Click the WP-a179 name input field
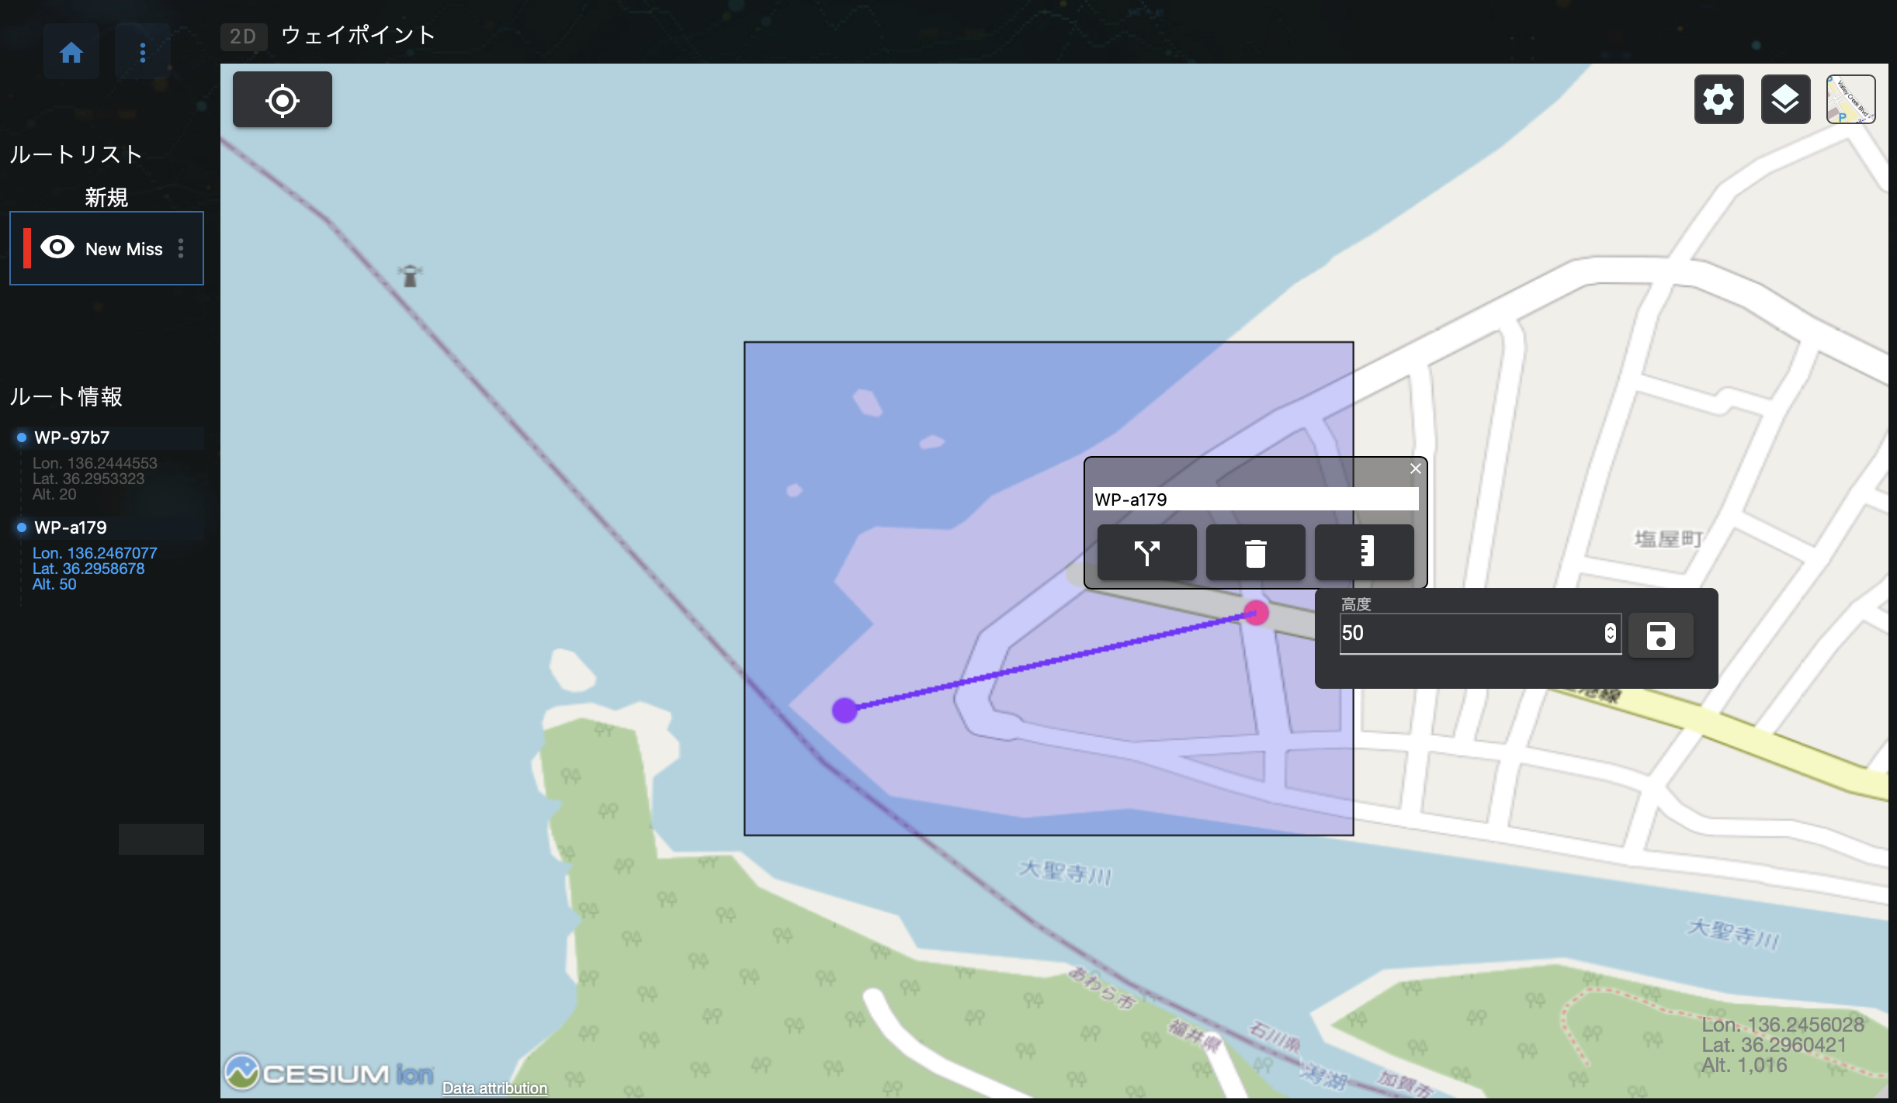The width and height of the screenshot is (1897, 1103). pyautogui.click(x=1254, y=499)
